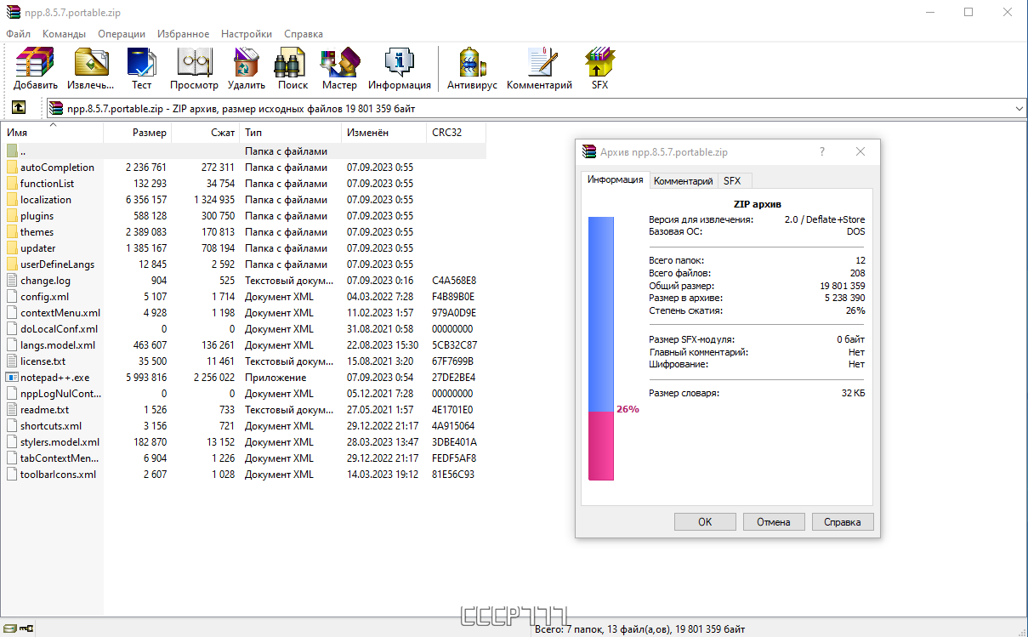Click the themes folder icon

coord(12,232)
